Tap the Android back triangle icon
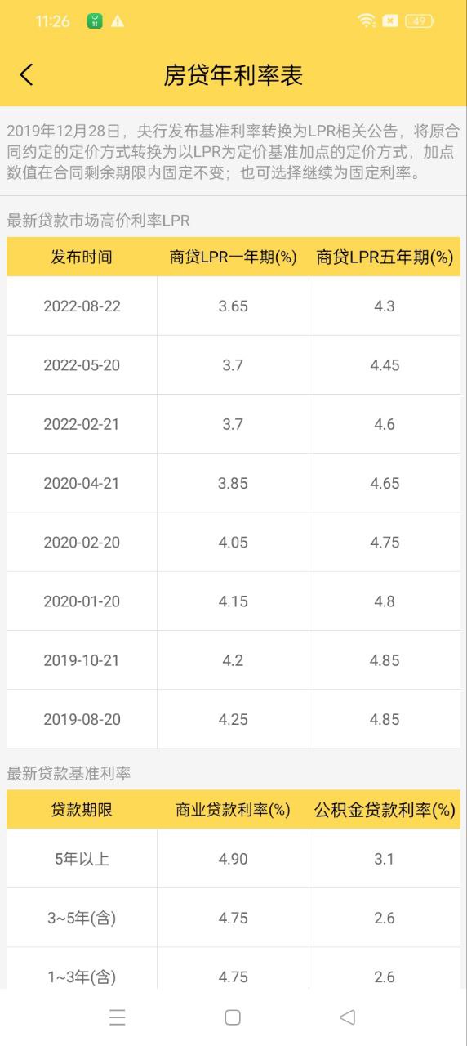This screenshot has height=1046, width=467. (x=347, y=1017)
